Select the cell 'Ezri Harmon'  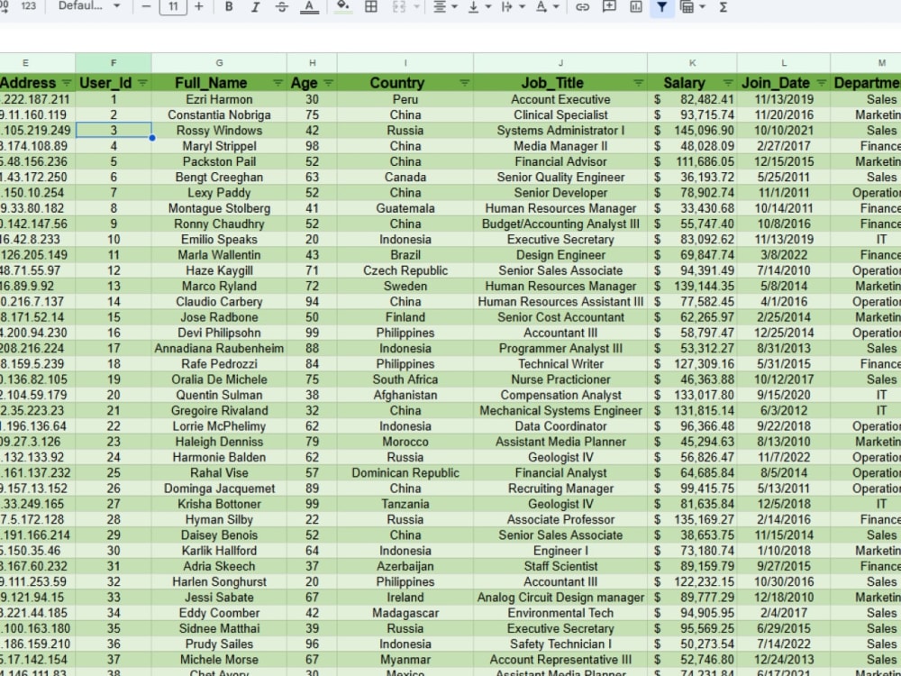click(219, 99)
